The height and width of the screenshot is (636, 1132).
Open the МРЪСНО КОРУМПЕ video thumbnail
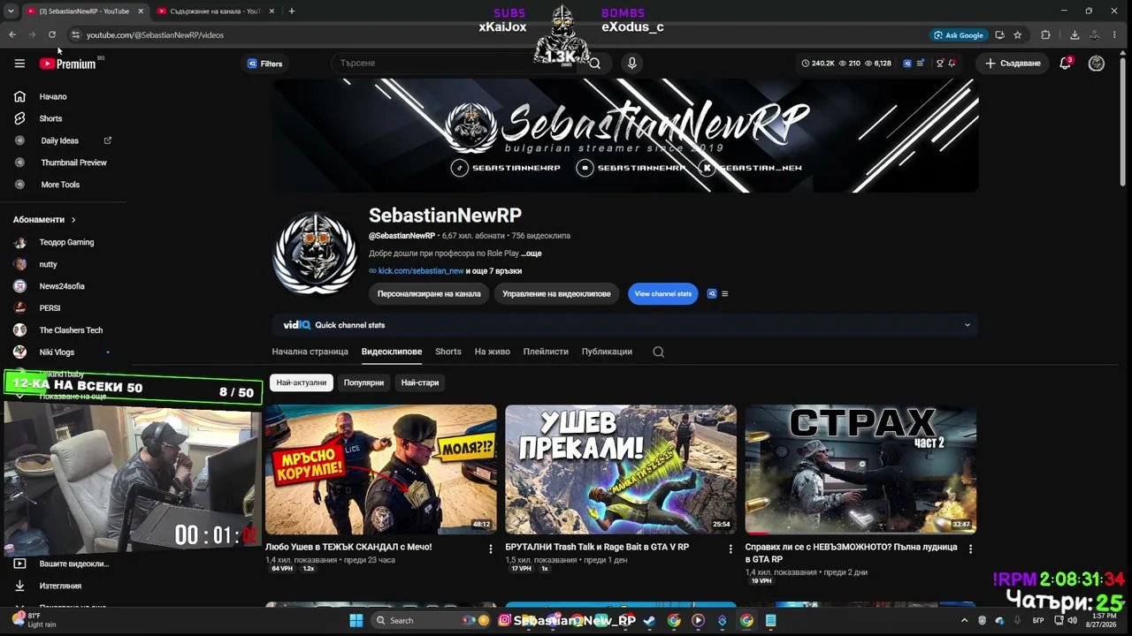[381, 469]
